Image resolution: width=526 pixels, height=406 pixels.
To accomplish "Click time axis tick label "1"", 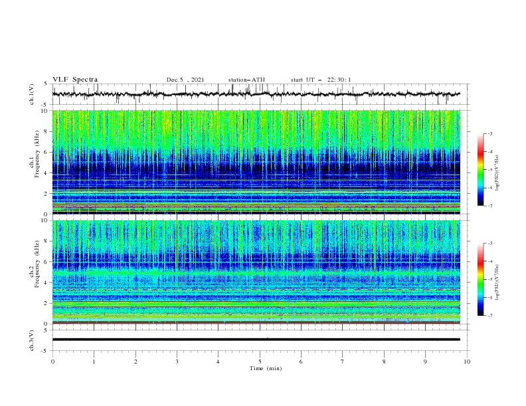I will click(x=94, y=362).
